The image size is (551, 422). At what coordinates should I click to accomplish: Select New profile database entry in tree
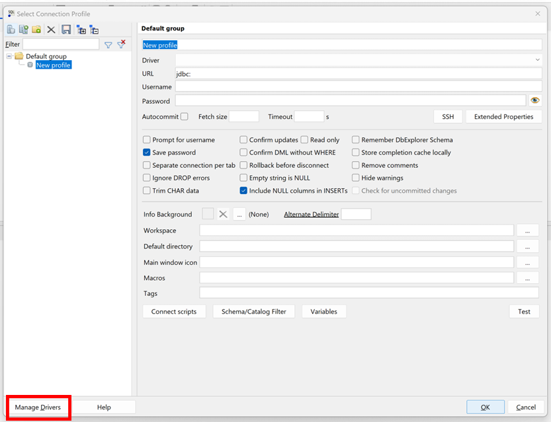coord(54,65)
